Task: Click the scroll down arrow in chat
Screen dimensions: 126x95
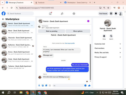Action: tap(90, 81)
